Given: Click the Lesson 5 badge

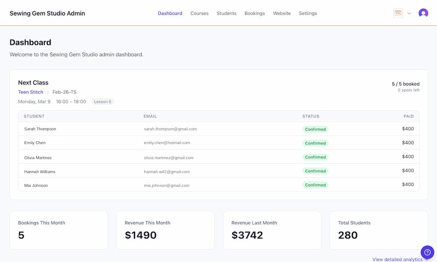Looking at the screenshot, I should click(102, 101).
